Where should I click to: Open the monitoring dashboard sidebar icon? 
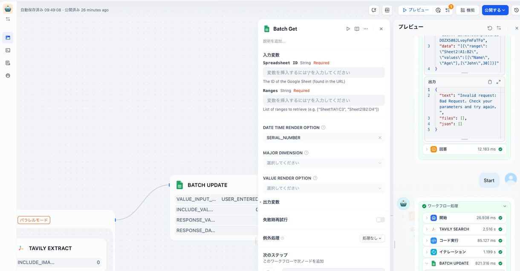[8, 75]
